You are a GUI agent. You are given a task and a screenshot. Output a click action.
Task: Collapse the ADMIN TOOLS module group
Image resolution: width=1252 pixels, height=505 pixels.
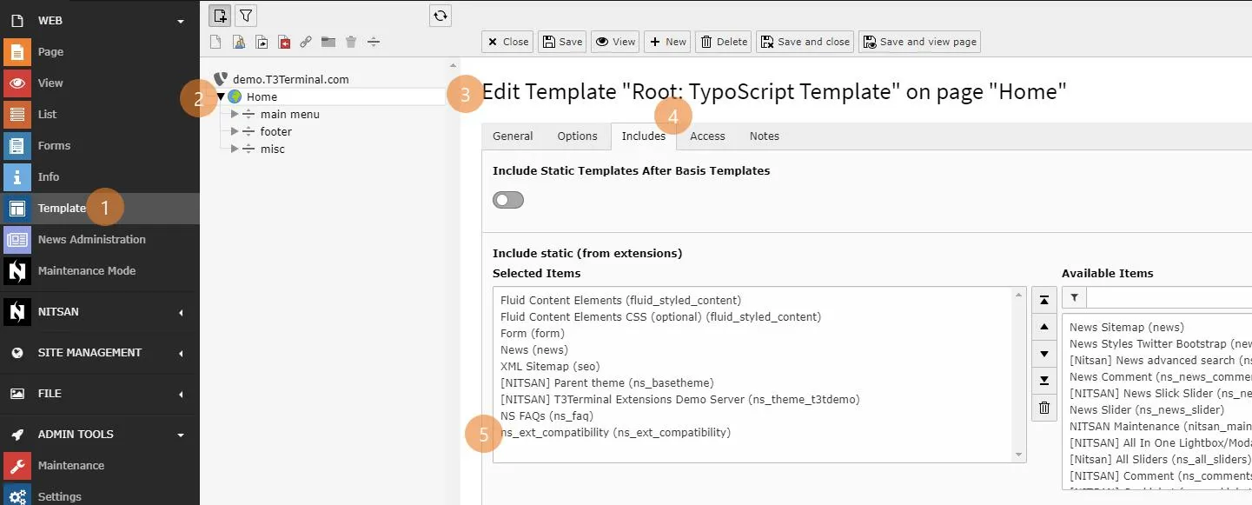(181, 435)
